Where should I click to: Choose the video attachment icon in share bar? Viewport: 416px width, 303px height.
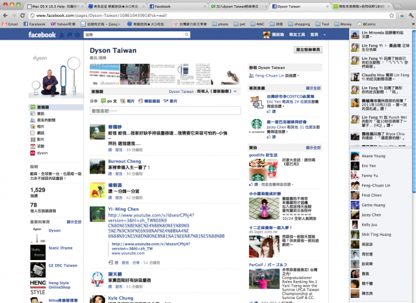pos(166,101)
